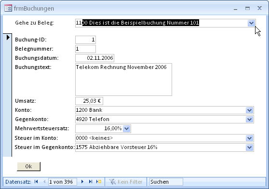The height and width of the screenshot is (189, 269).
Task: Click the Kein Filter indicator
Action: pyautogui.click(x=126, y=182)
